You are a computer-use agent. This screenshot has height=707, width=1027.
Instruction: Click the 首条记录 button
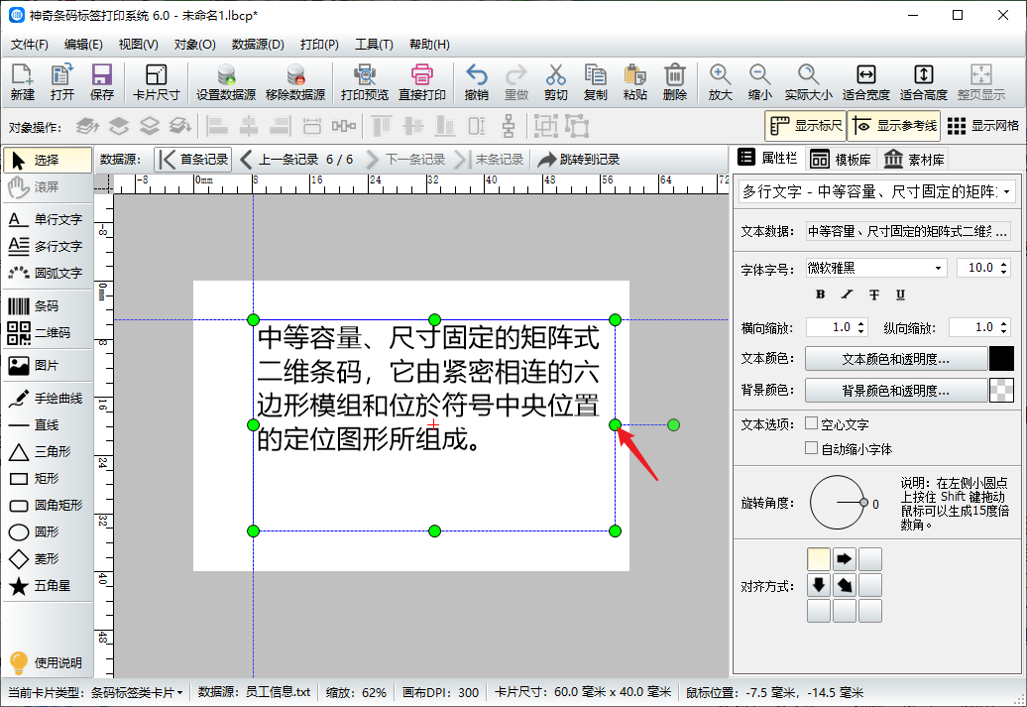click(x=193, y=159)
